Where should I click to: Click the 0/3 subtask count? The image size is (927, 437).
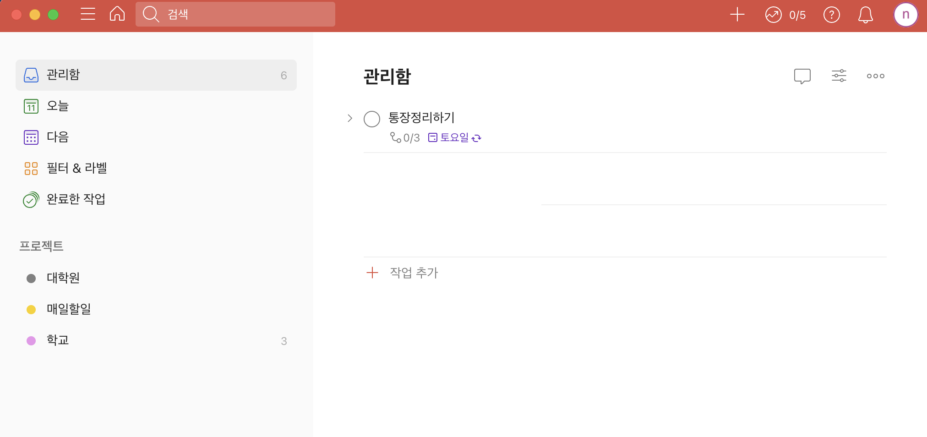coord(405,137)
